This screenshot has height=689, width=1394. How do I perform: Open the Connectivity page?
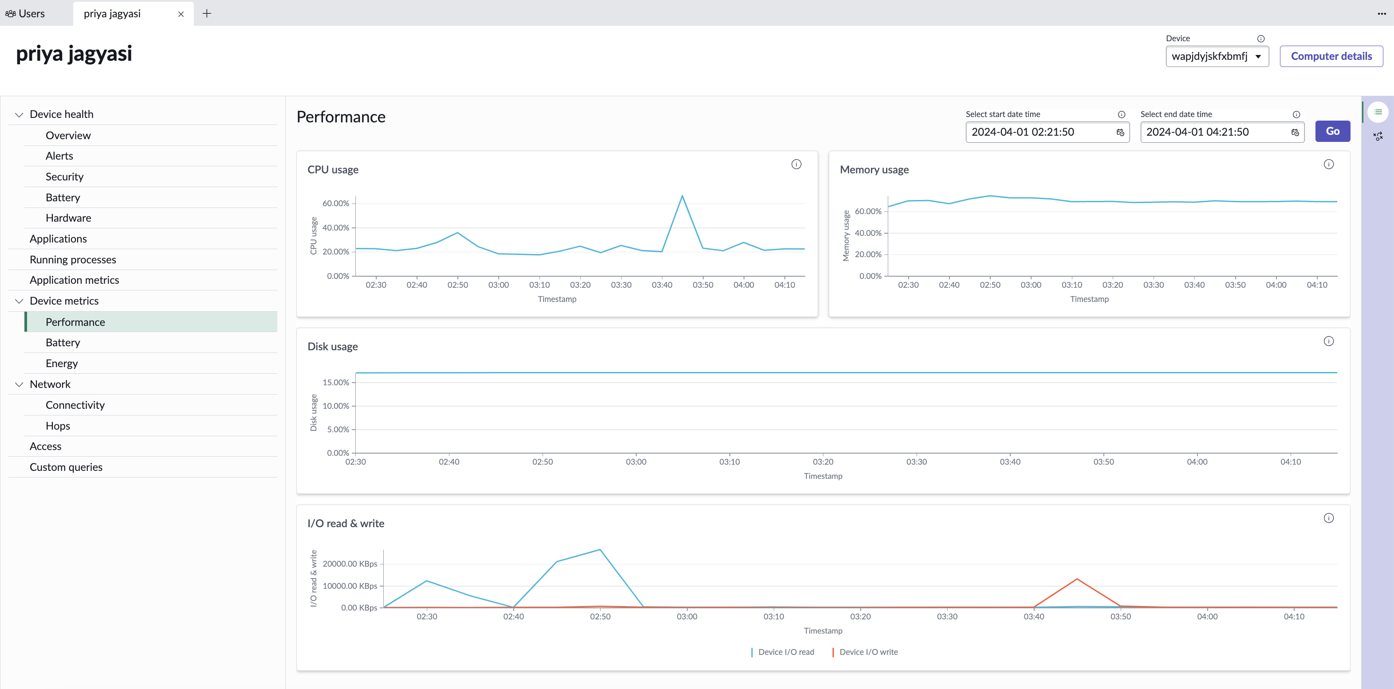pos(150,405)
